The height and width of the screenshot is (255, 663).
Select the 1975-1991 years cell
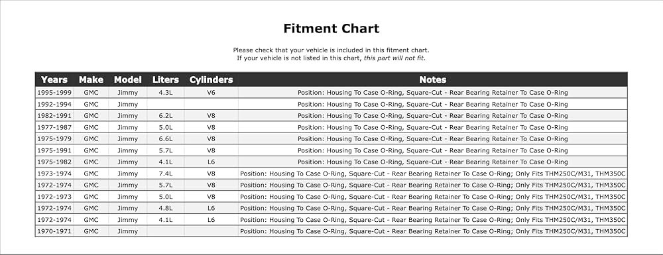pyautogui.click(x=54, y=150)
